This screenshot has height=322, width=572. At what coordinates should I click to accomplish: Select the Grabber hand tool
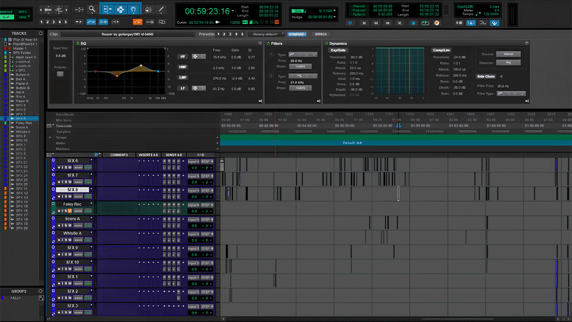tap(133, 9)
